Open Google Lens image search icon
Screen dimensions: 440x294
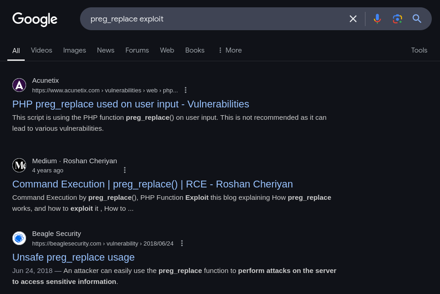[397, 19]
